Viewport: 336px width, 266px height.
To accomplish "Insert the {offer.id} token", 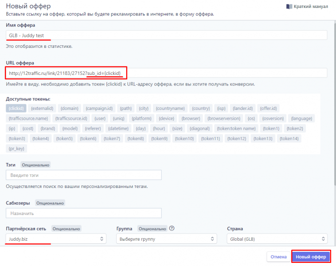I will tap(269, 108).
